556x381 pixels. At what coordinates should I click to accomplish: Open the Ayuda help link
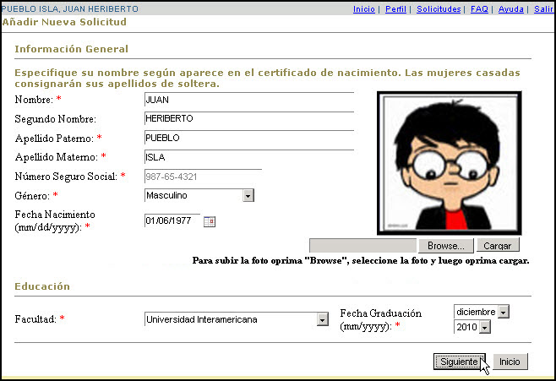coord(510,8)
